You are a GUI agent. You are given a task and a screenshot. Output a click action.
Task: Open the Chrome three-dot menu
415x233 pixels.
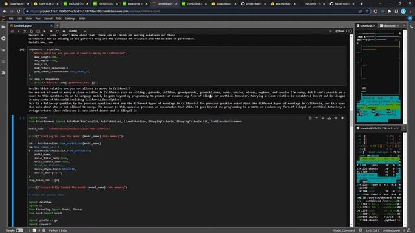410,12
